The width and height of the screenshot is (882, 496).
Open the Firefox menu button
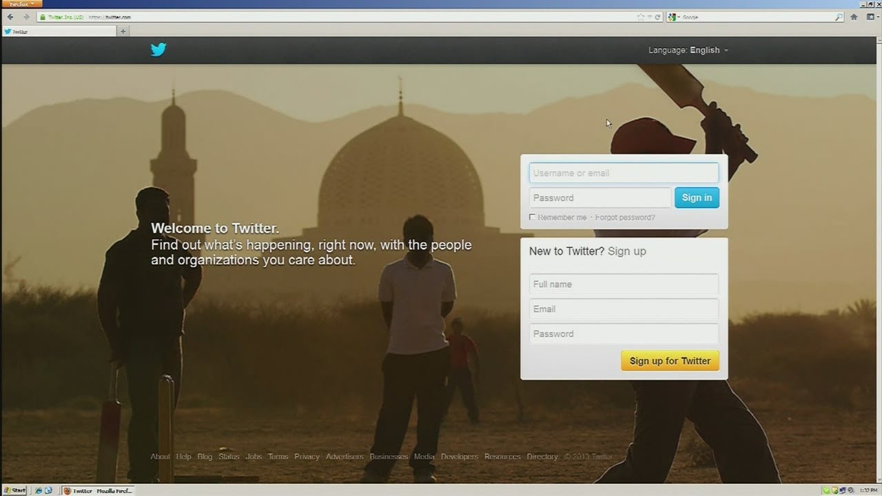click(x=22, y=4)
